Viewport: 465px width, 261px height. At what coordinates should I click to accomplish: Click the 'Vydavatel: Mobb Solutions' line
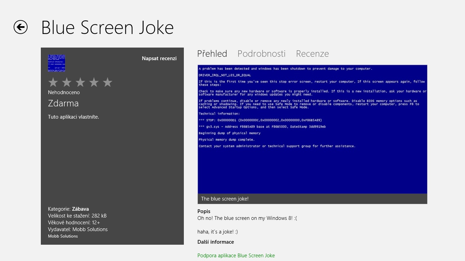78,229
